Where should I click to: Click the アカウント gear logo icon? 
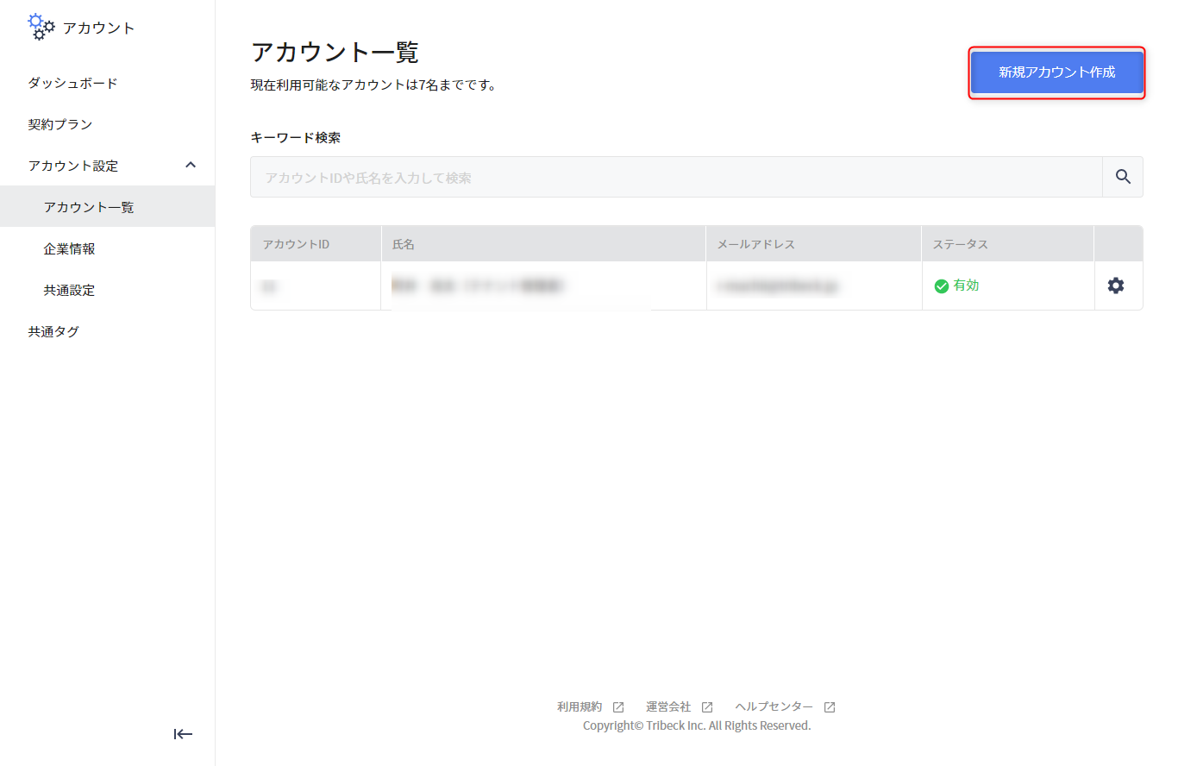[41, 27]
